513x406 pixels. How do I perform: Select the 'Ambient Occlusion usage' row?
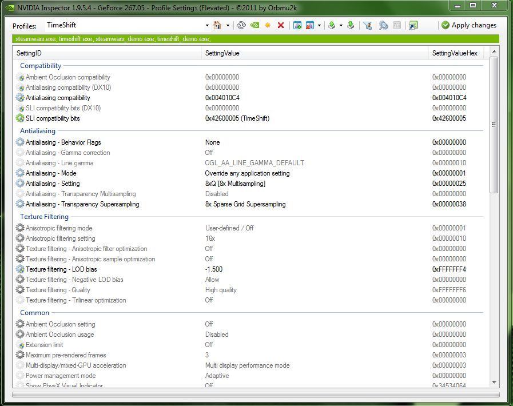tap(249, 334)
